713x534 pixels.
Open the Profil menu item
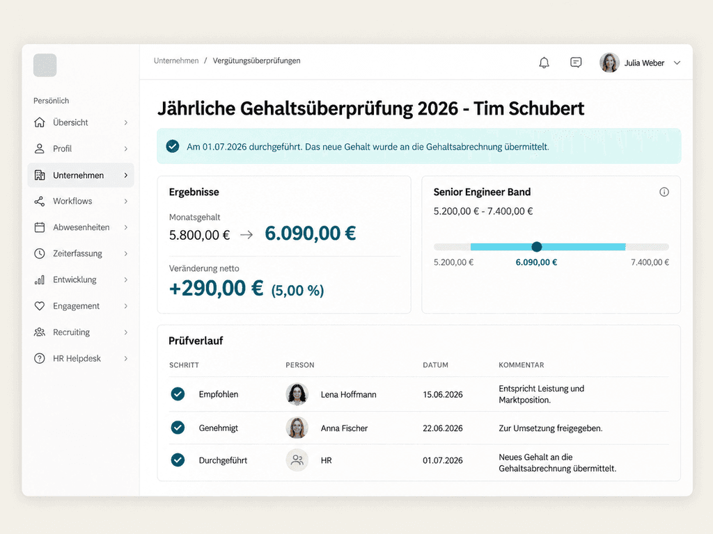[x=81, y=149]
